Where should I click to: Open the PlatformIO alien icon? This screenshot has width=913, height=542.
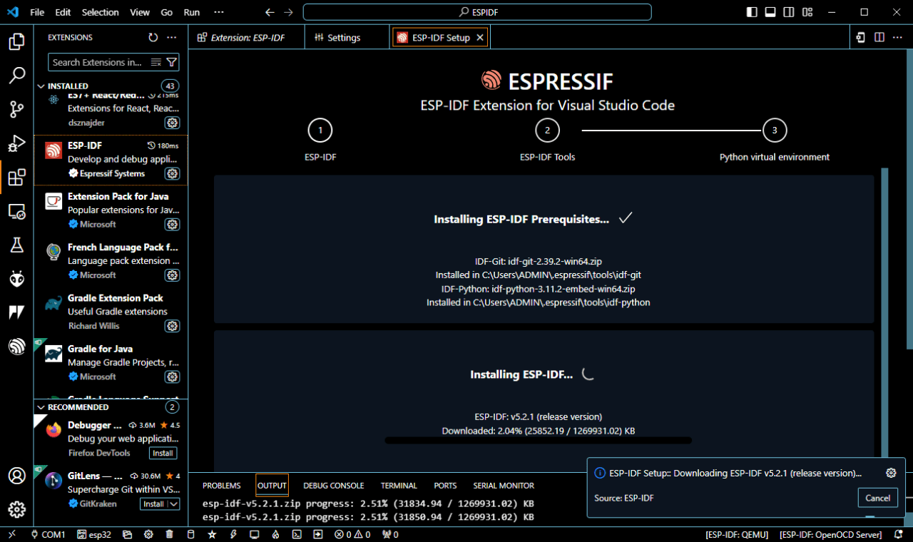pyautogui.click(x=16, y=279)
